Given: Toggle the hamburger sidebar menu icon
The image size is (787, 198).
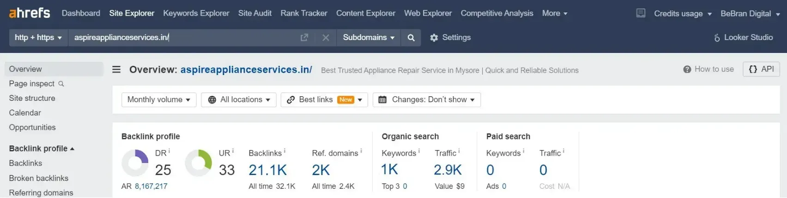Looking at the screenshot, I should [116, 70].
